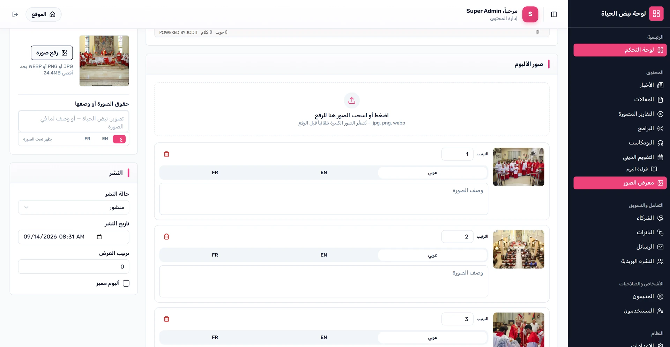Select FR language for image credit
The width and height of the screenshot is (670, 347).
[x=87, y=139]
